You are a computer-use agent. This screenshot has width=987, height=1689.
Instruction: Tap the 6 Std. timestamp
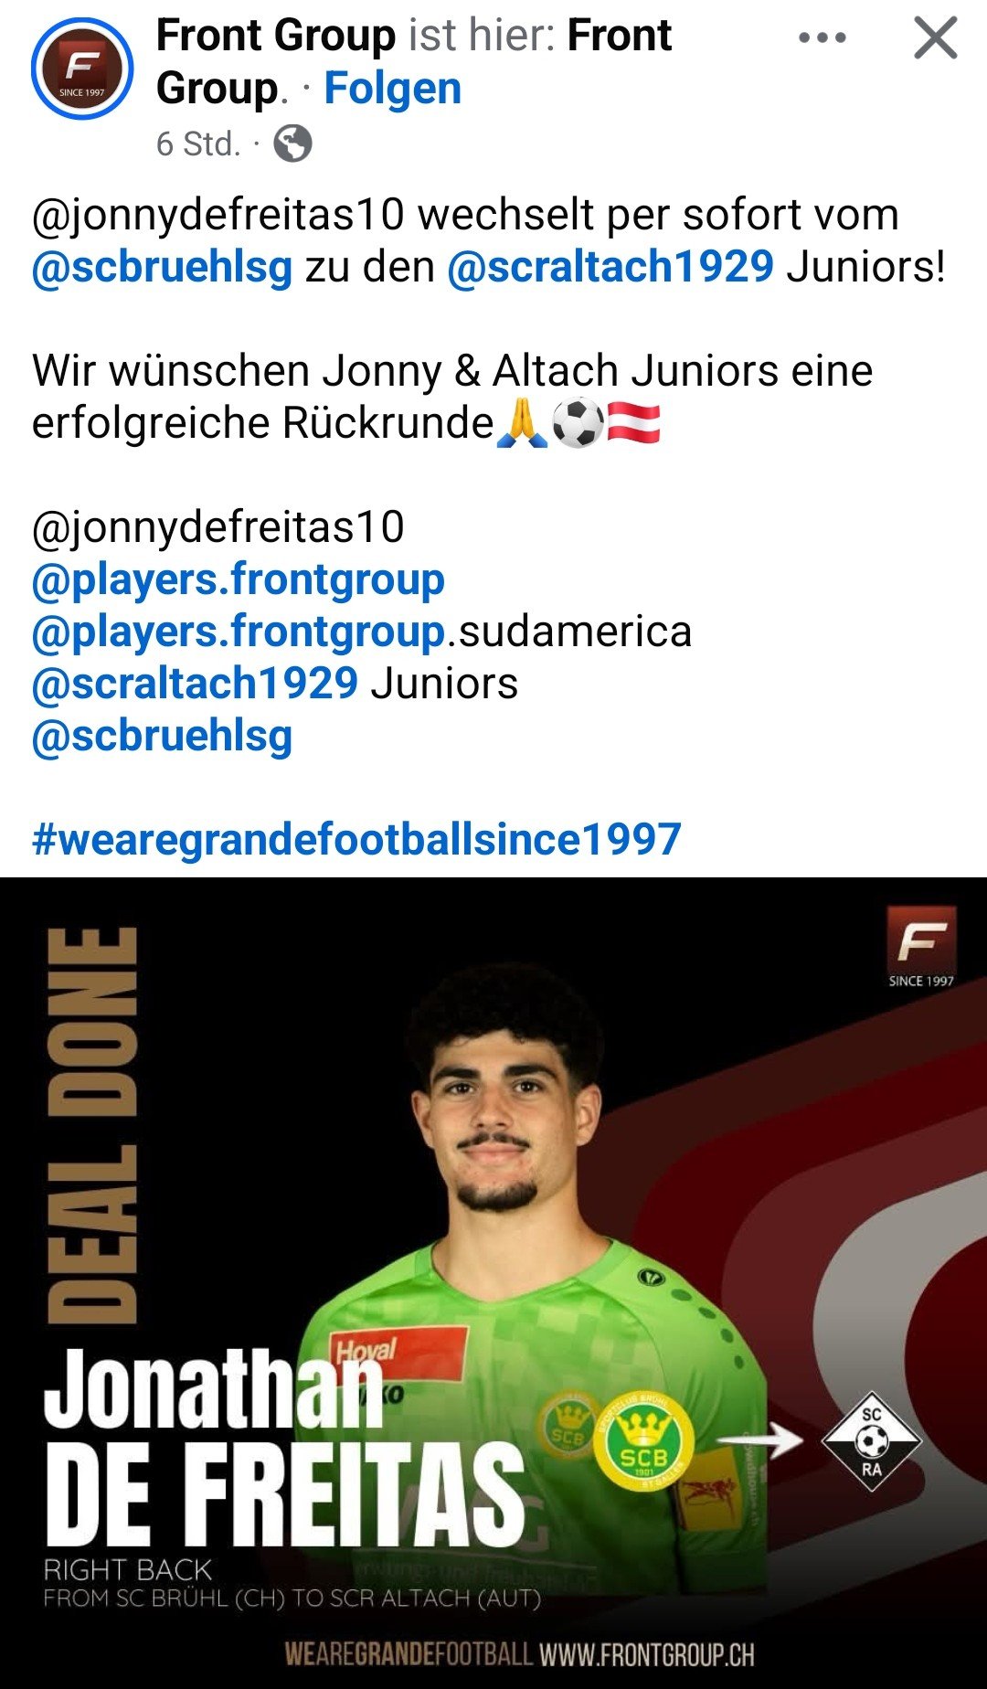click(x=197, y=144)
